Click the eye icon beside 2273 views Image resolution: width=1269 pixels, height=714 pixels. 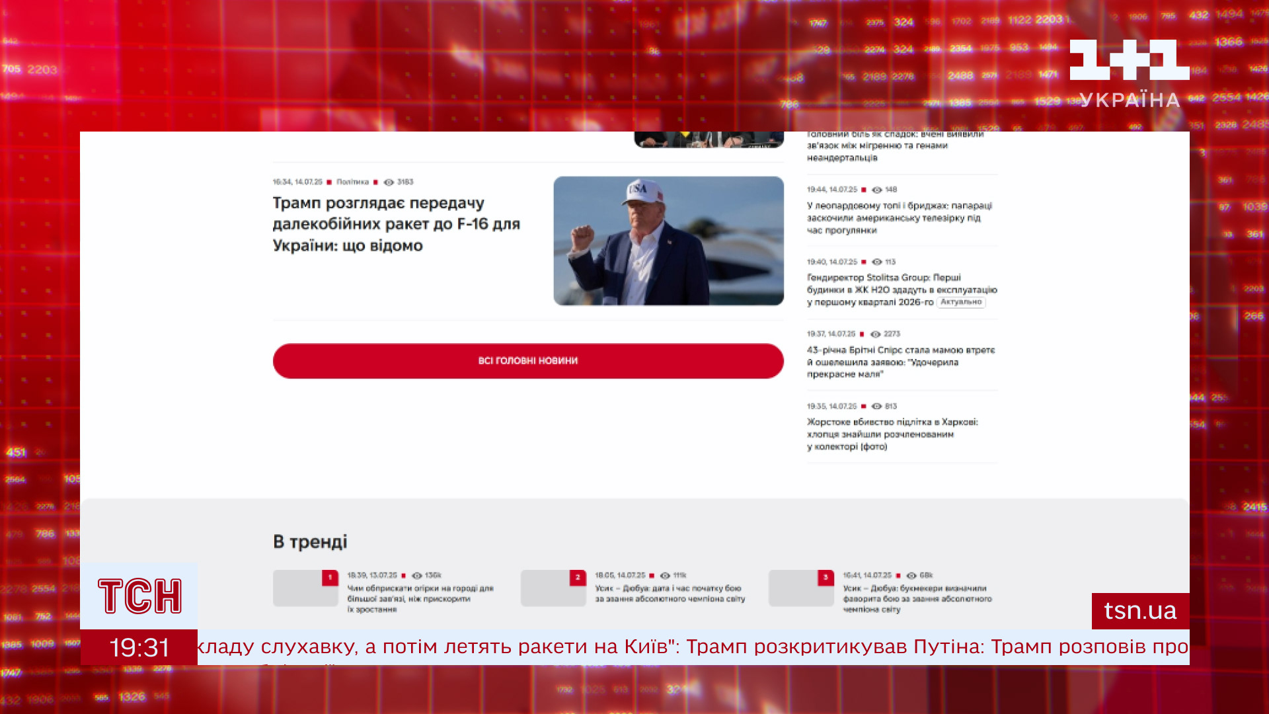pyautogui.click(x=876, y=335)
